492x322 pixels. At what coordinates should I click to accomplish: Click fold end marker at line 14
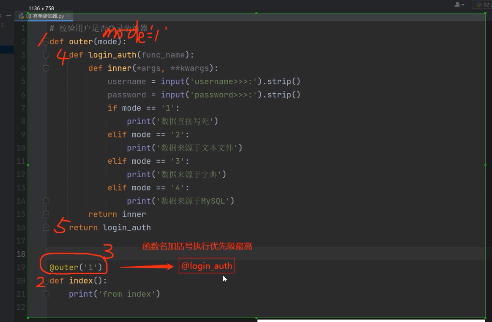click(46, 201)
